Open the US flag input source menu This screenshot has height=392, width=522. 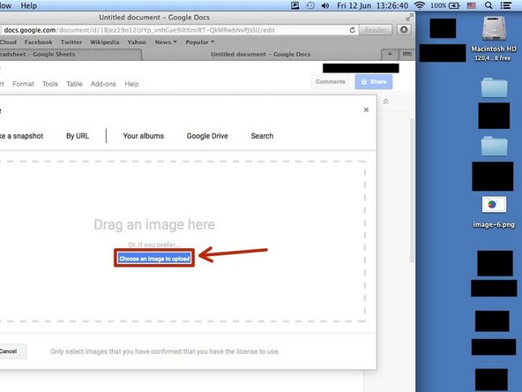coord(472,5)
